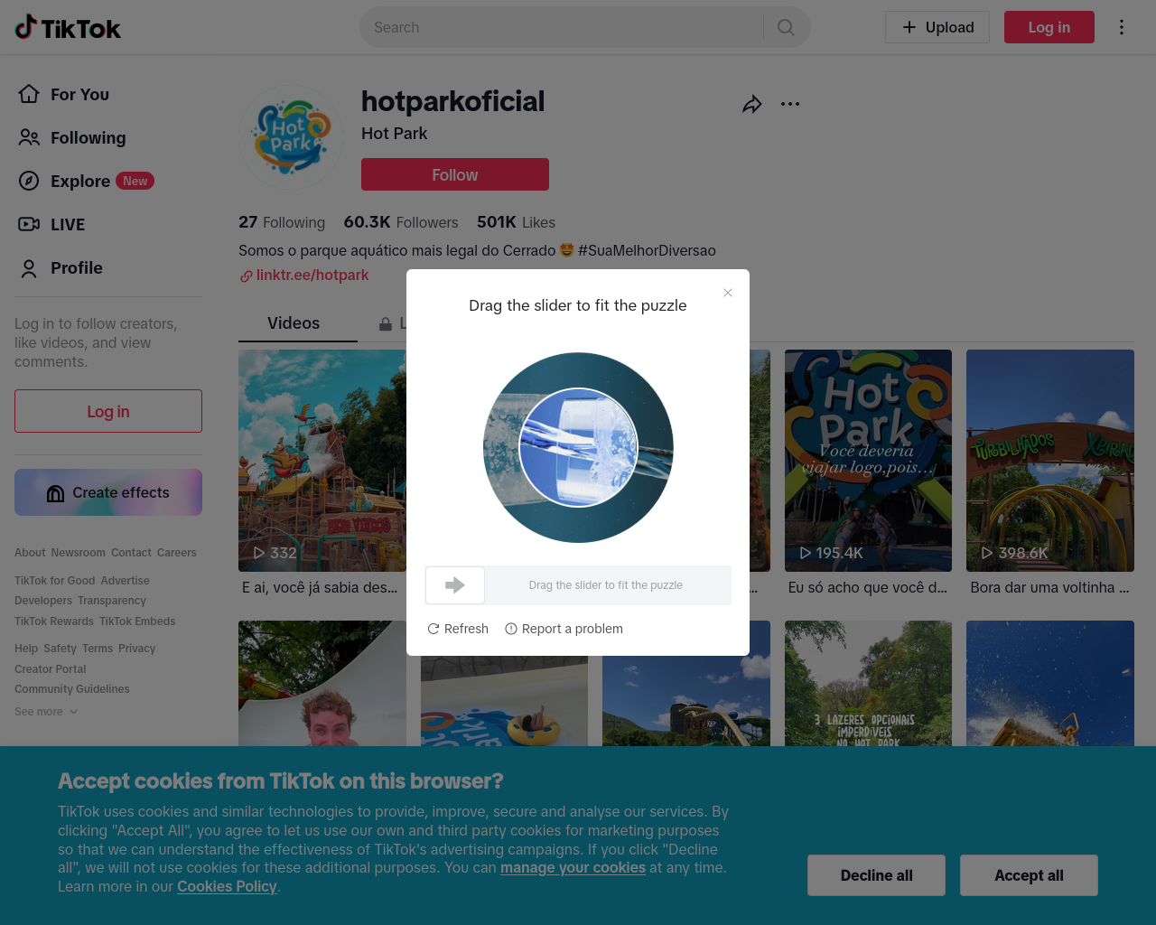Image resolution: width=1156 pixels, height=925 pixels.
Task: Click the Hot Park profile avatar
Action: (x=291, y=137)
